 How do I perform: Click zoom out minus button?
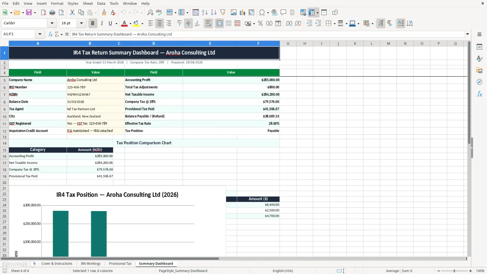coord(439,271)
